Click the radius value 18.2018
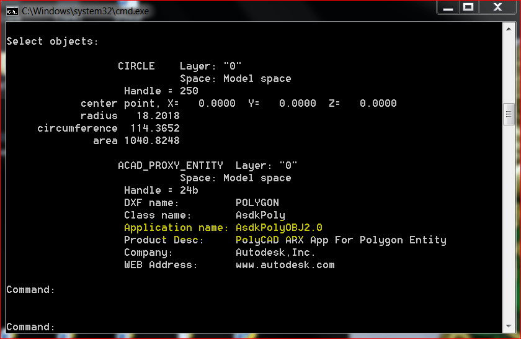 coord(158,115)
